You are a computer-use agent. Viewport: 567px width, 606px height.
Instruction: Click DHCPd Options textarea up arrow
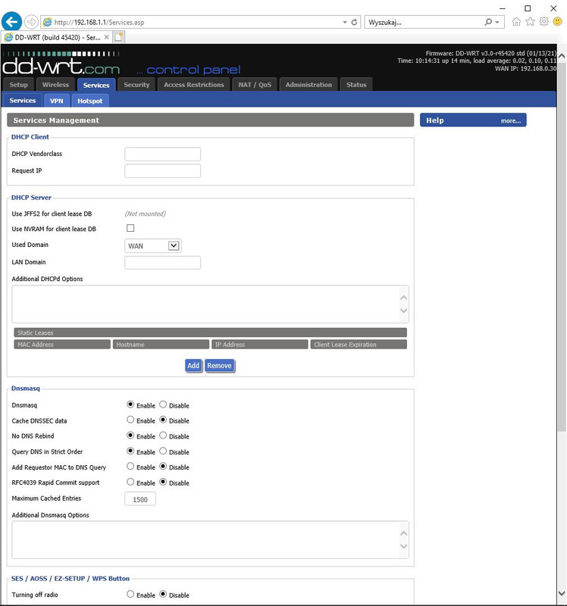(404, 298)
